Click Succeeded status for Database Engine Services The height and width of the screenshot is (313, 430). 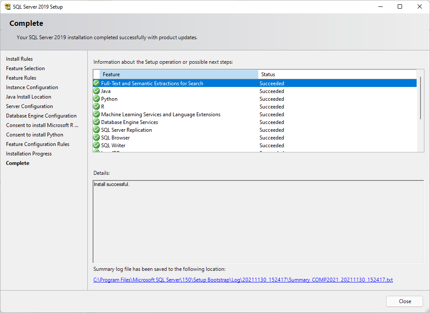click(x=272, y=122)
